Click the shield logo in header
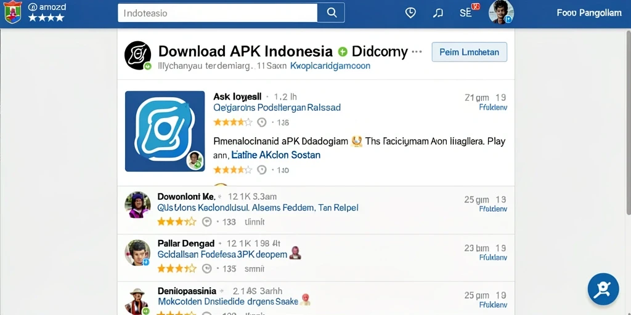This screenshot has width=631, height=315. 13,12
